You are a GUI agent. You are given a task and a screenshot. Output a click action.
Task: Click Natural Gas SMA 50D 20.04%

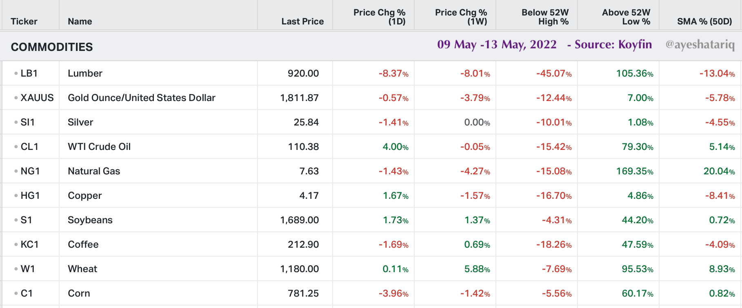pos(719,171)
